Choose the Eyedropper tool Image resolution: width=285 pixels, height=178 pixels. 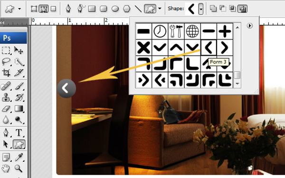pyautogui.click(x=19, y=157)
